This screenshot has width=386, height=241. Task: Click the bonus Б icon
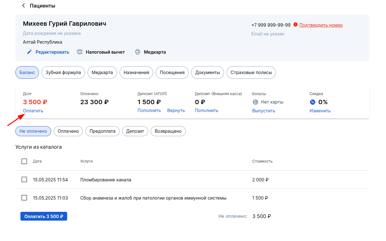click(255, 102)
